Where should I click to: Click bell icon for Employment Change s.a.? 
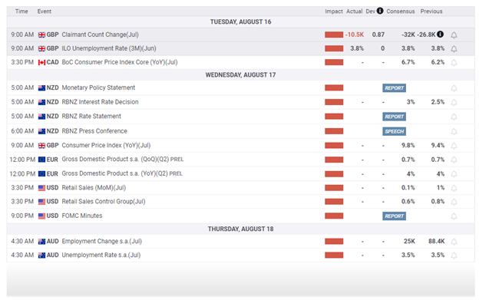[x=454, y=242]
